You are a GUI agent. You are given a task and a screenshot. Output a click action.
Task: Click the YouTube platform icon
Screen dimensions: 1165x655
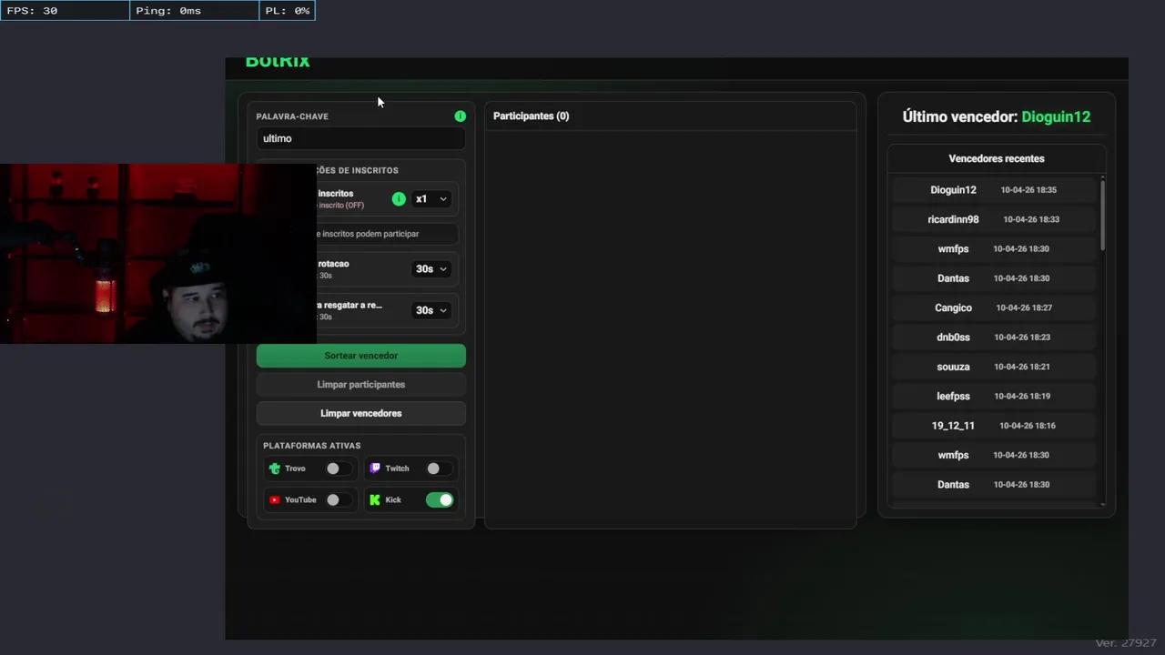(274, 499)
